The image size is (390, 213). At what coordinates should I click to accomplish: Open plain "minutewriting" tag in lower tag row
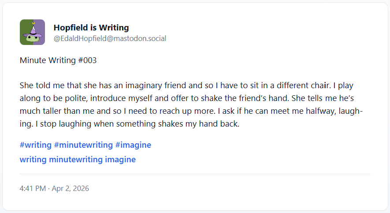[76, 159]
